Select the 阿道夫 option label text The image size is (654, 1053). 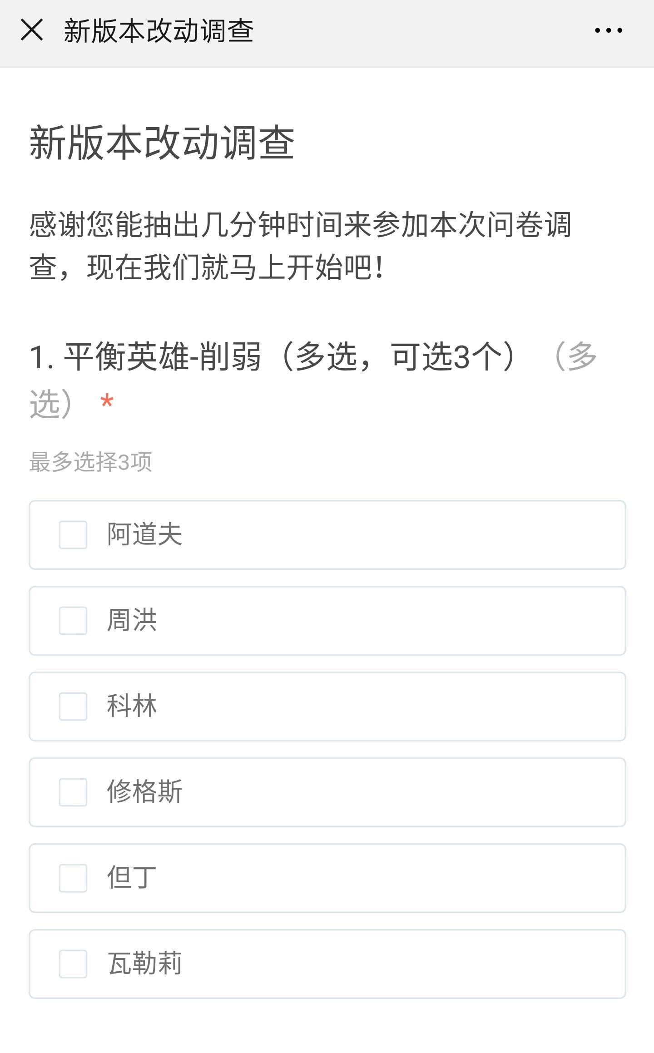click(x=145, y=534)
